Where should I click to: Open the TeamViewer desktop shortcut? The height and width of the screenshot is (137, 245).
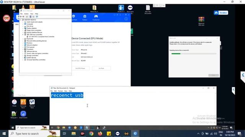130,9
